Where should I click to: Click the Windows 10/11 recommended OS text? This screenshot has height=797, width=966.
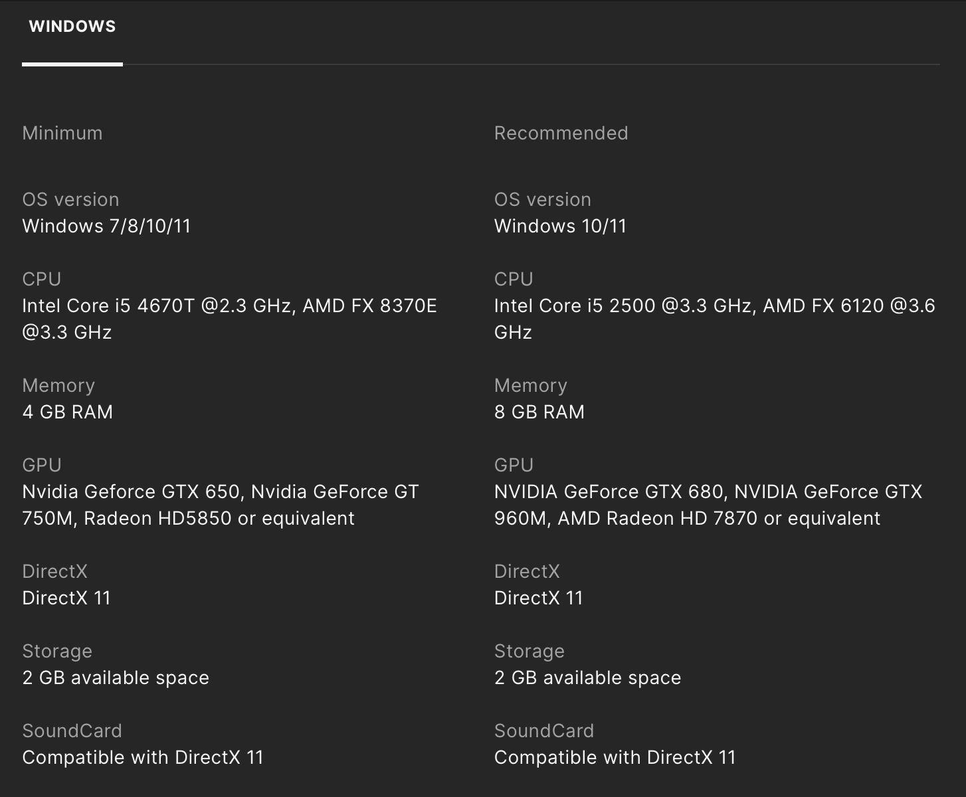(x=560, y=226)
